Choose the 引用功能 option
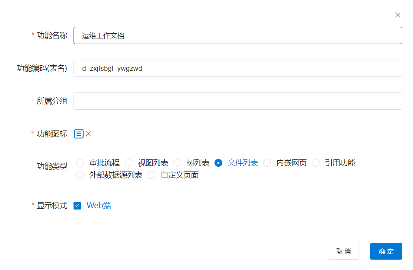 point(316,163)
